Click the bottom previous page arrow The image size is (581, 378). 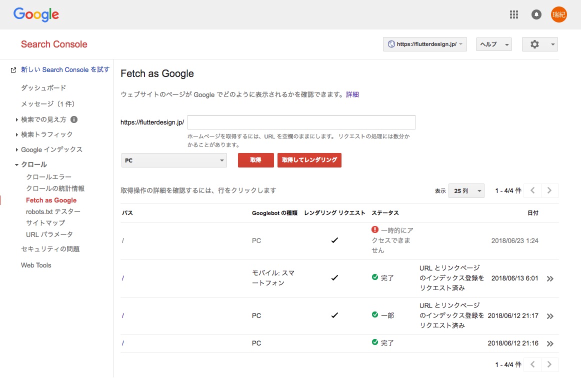click(532, 364)
